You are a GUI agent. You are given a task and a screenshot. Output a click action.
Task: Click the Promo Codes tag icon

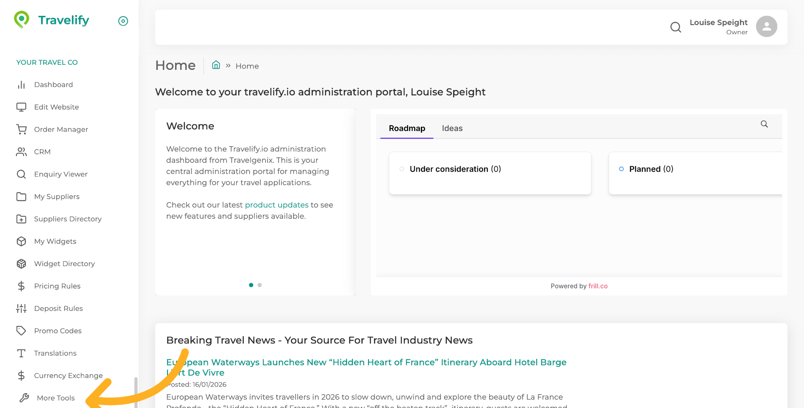click(x=21, y=331)
